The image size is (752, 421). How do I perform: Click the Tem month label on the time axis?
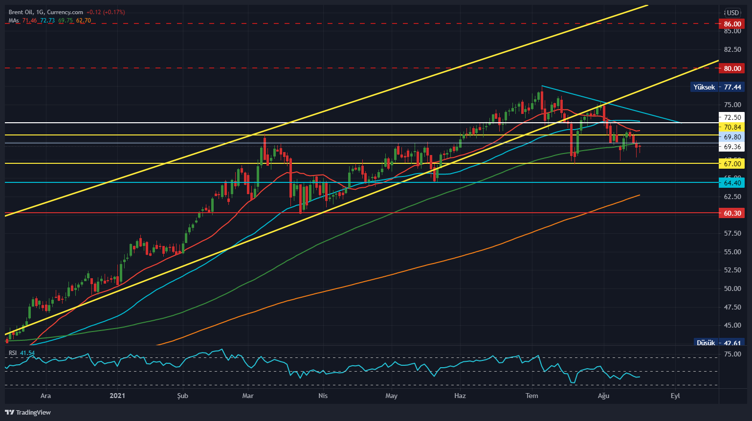(x=531, y=396)
